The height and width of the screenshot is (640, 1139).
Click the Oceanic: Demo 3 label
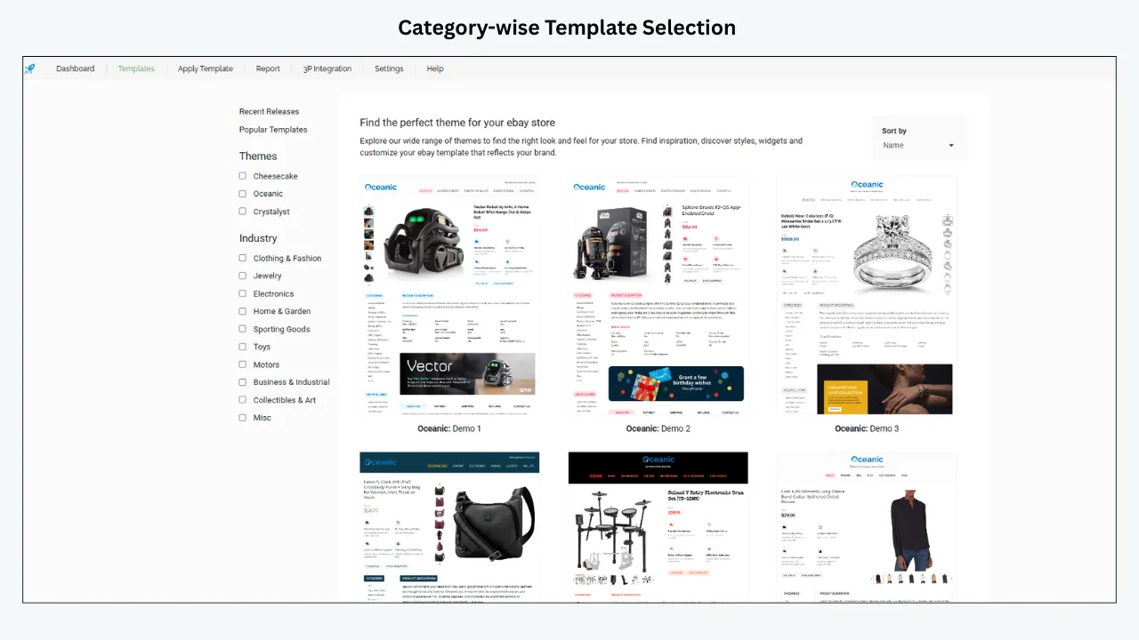click(x=867, y=428)
